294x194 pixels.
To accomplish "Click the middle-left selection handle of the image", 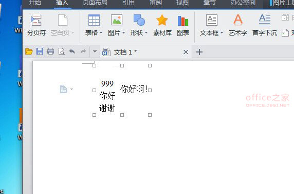I will (94, 91).
